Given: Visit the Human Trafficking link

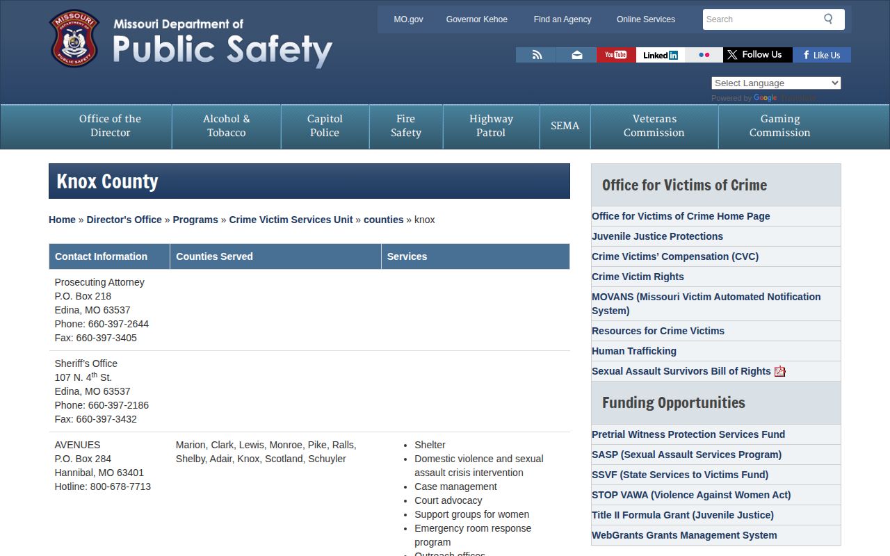Looking at the screenshot, I should [x=634, y=351].
